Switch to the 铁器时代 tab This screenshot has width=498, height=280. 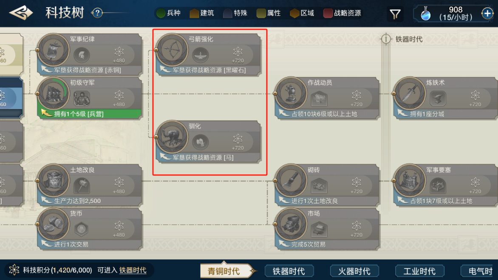289,271
